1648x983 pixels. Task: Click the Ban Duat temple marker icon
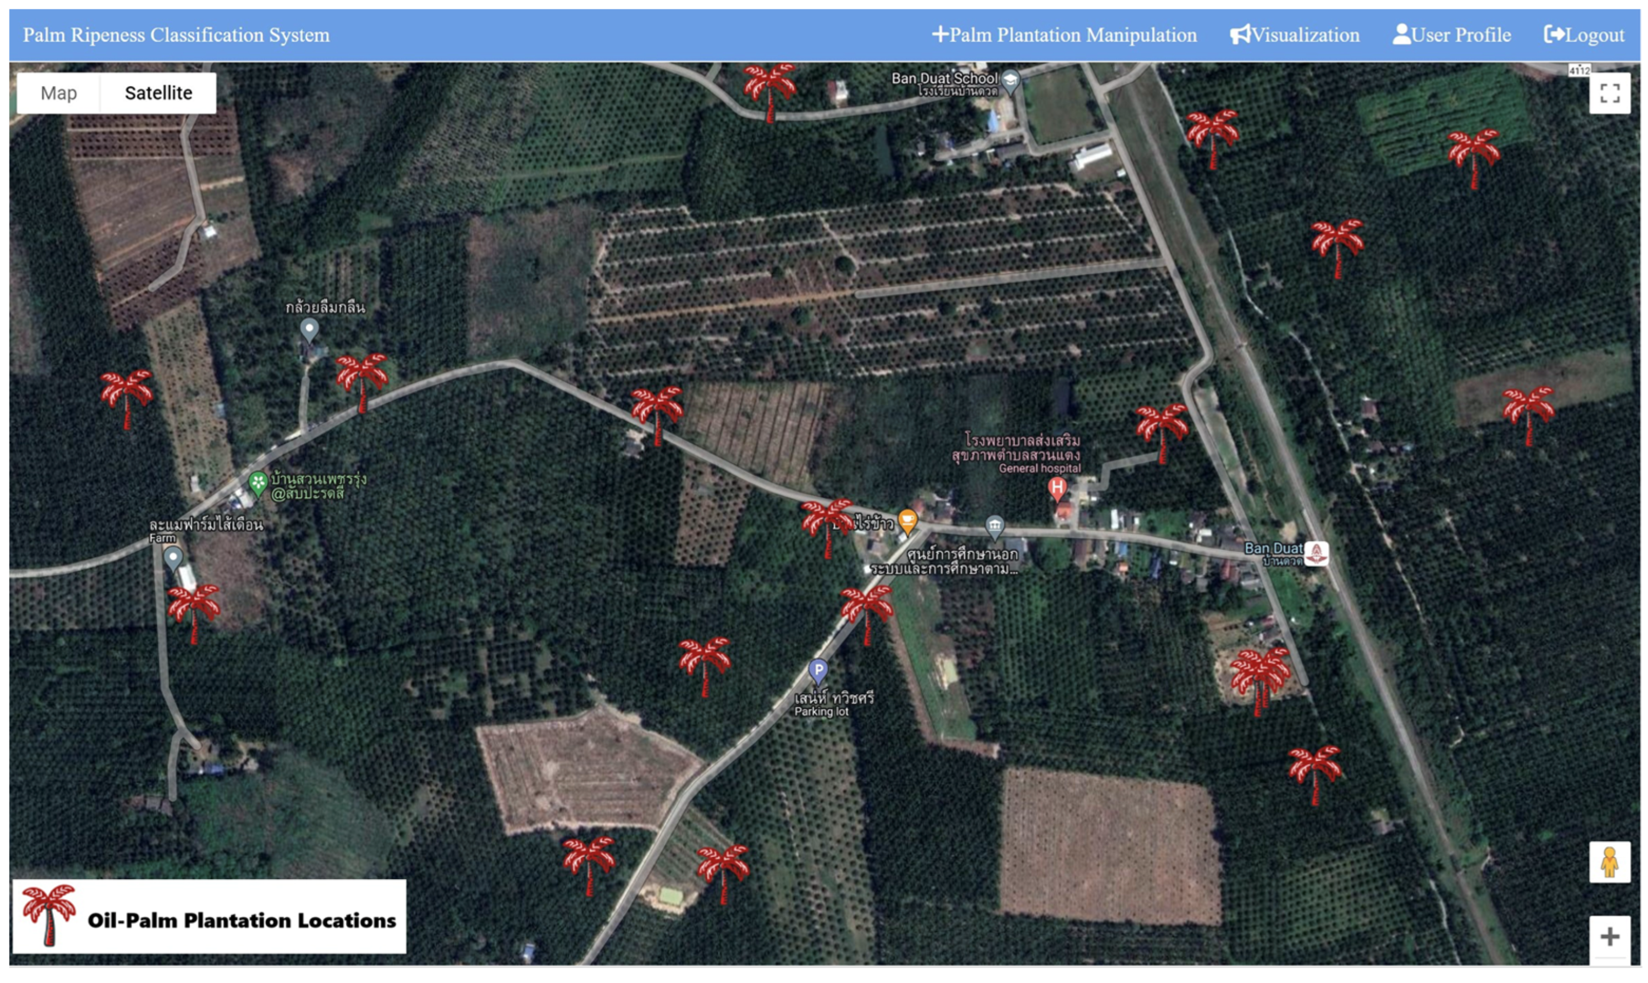[x=1316, y=553]
